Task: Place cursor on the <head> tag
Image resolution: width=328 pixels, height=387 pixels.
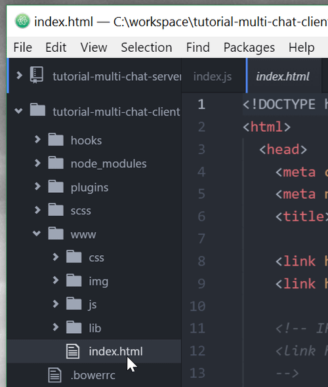Action: click(x=283, y=150)
